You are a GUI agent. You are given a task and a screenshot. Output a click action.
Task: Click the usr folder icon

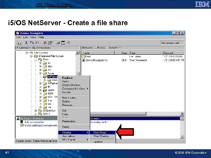click(x=45, y=104)
